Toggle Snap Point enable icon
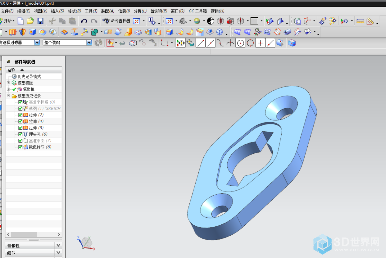 click(x=180, y=43)
